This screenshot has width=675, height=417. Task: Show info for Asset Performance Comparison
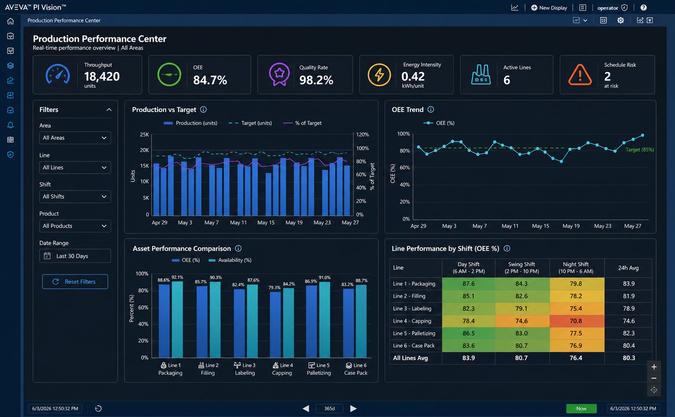(238, 248)
